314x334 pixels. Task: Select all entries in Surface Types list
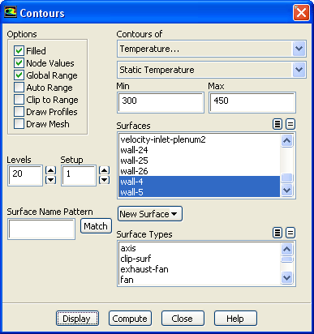pos(277,233)
